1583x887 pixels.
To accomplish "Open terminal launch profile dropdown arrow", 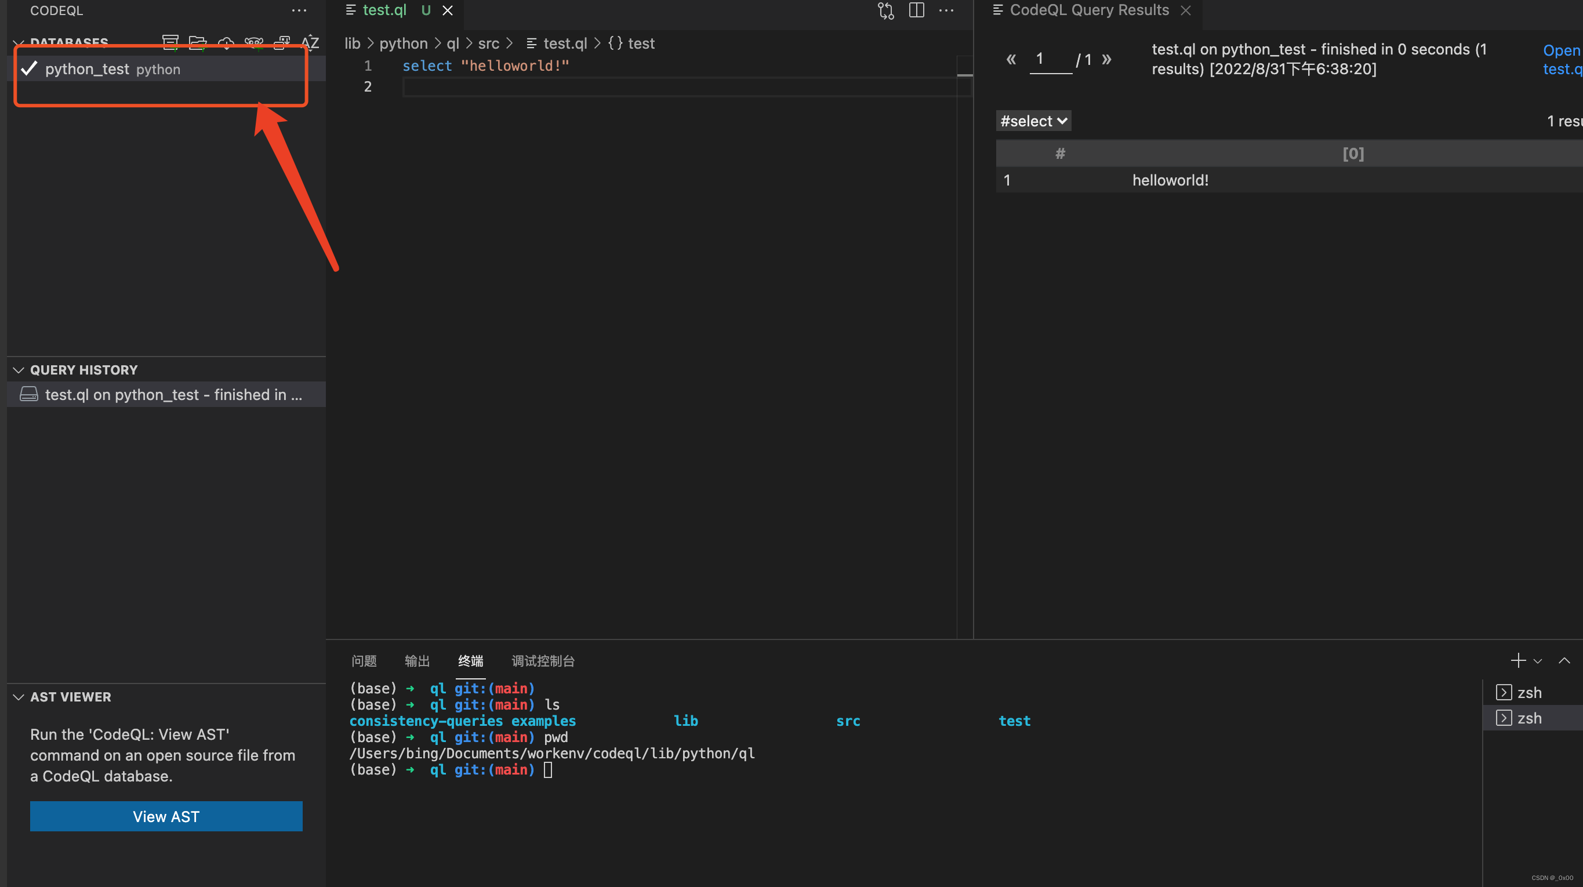I will tap(1538, 661).
